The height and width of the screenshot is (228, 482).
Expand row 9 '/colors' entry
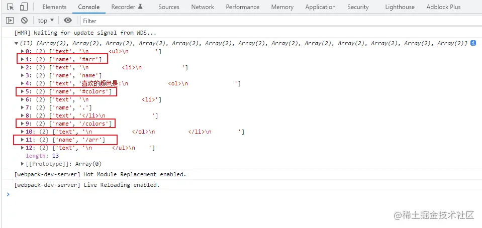pyautogui.click(x=23, y=124)
